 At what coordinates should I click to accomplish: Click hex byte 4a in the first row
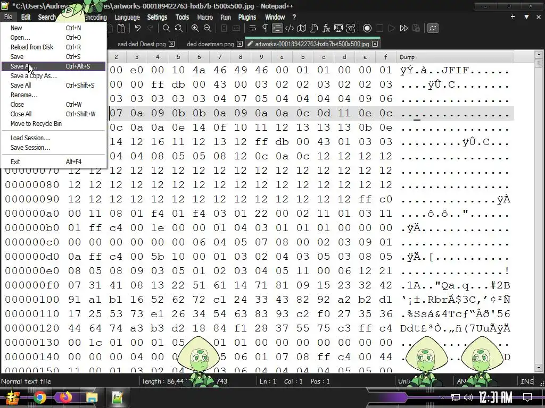tap(199, 70)
